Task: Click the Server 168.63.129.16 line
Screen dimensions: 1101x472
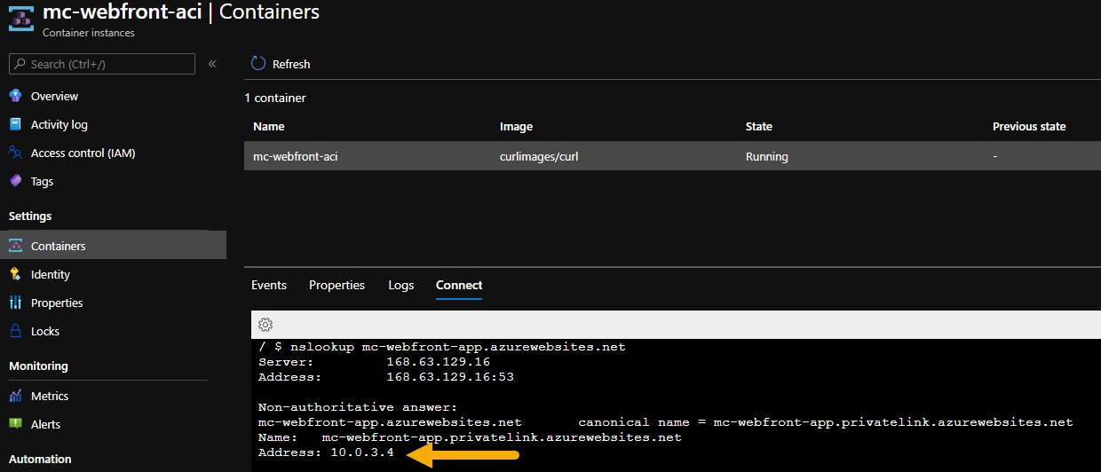Action: [374, 362]
